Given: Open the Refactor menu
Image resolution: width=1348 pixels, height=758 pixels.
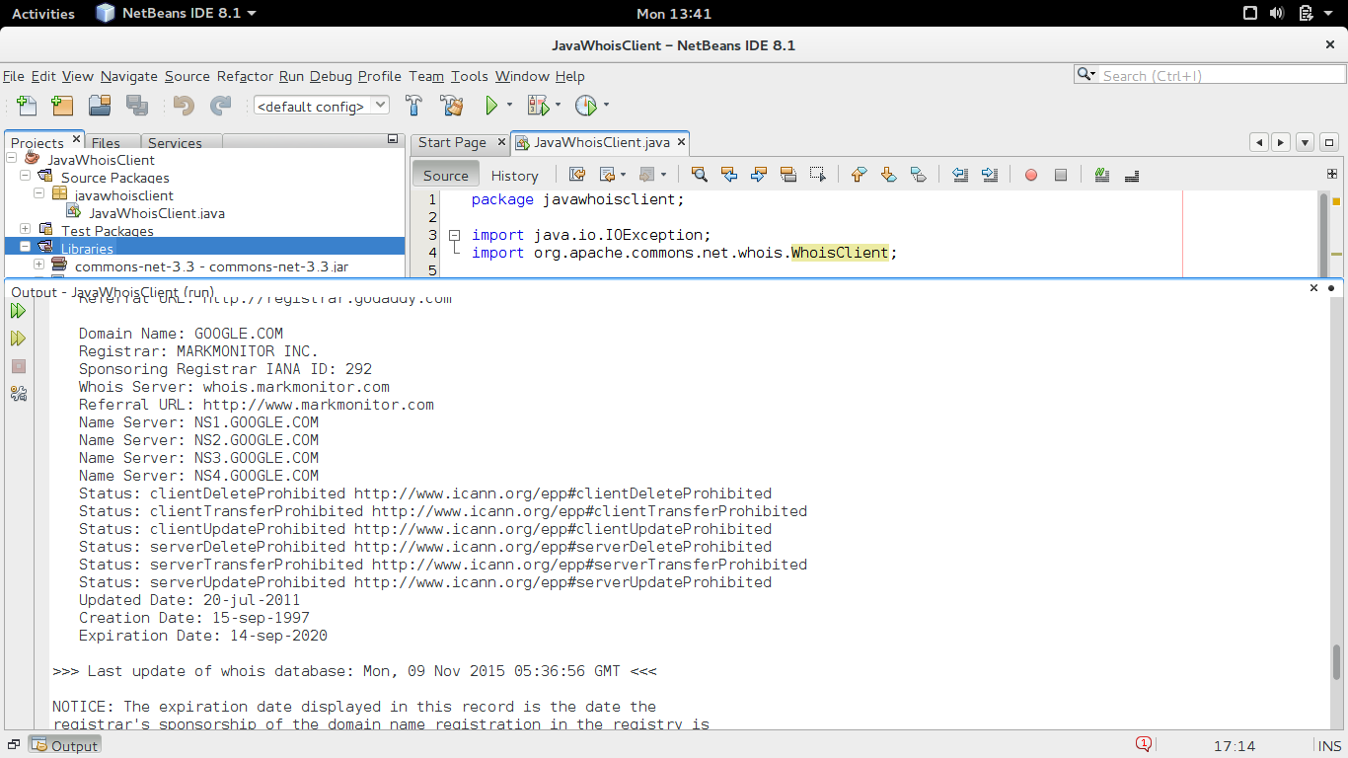Looking at the screenshot, I should 244,76.
